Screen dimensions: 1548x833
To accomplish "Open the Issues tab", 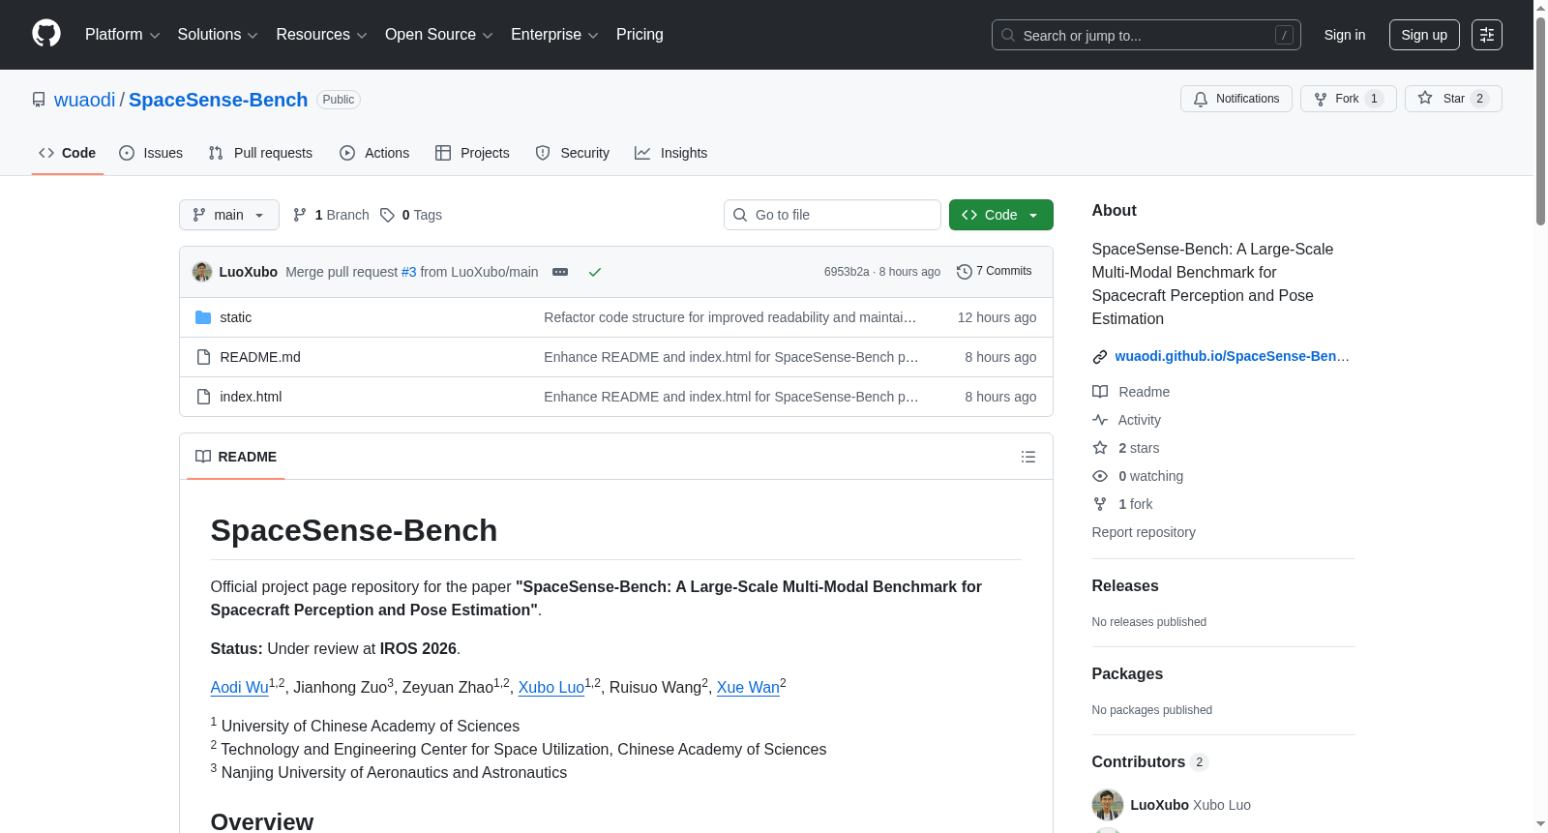I will pyautogui.click(x=151, y=153).
